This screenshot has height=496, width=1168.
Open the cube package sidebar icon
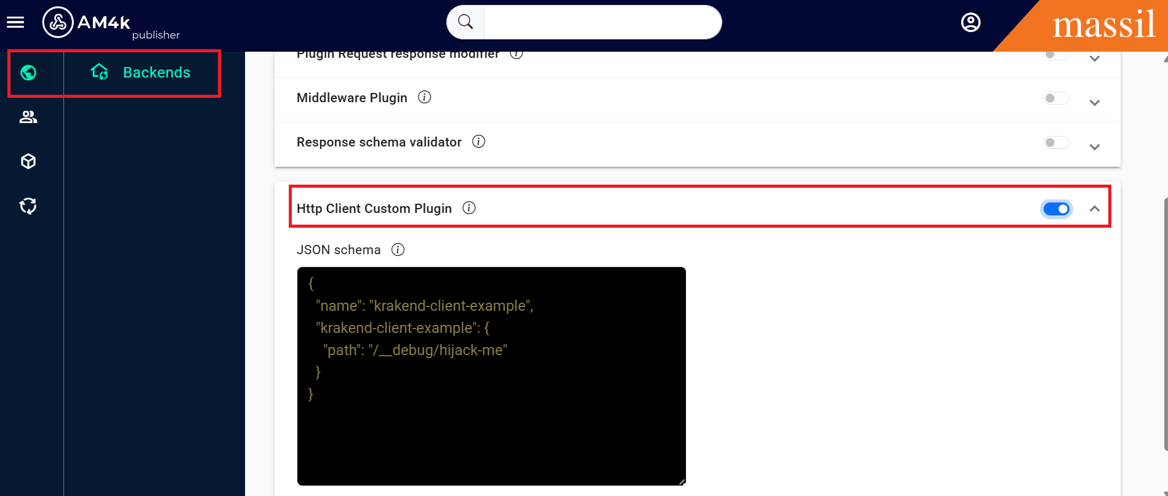[x=28, y=161]
